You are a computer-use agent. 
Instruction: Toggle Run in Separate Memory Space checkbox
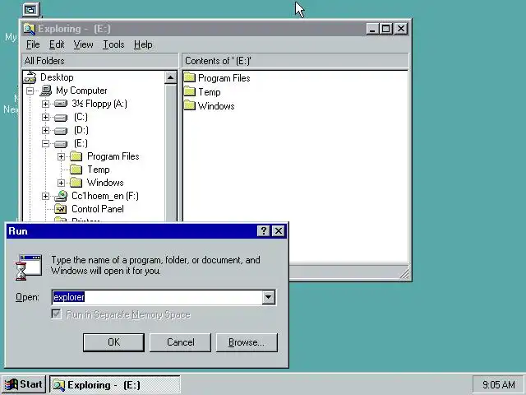[57, 314]
